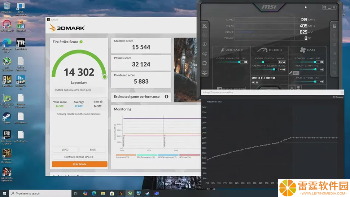Screen dimensions: 350x197
Task: Click HWiNFO64 desktop icon
Action: [21, 82]
